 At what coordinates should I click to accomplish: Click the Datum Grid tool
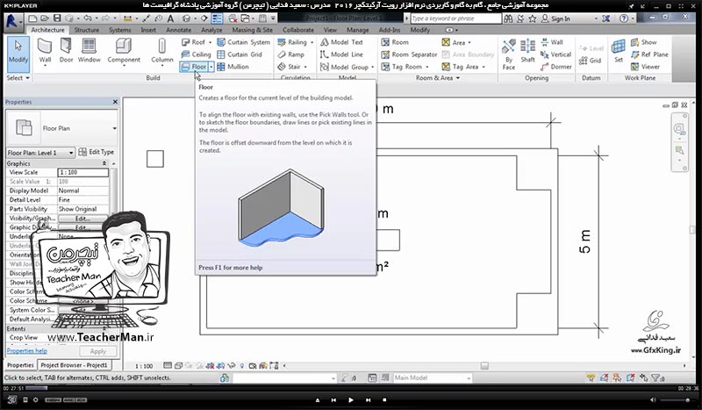click(x=590, y=61)
